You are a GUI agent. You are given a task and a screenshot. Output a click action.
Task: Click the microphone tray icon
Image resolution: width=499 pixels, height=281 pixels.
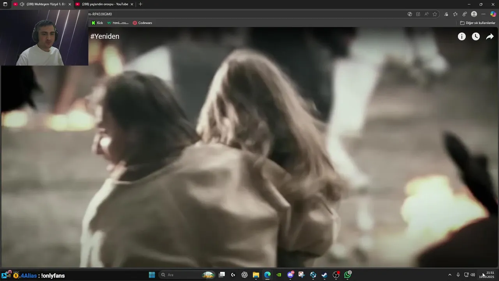pyautogui.click(x=458, y=275)
